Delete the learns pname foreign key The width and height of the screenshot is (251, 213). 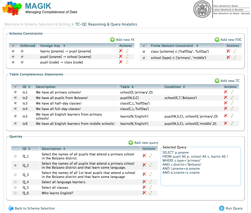(x=121, y=51)
